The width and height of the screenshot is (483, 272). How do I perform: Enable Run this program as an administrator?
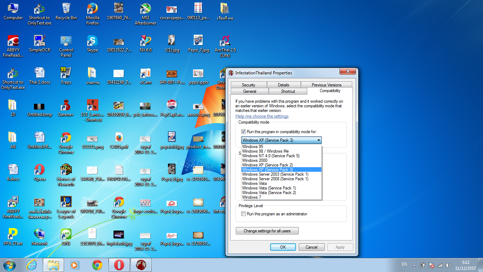point(243,214)
